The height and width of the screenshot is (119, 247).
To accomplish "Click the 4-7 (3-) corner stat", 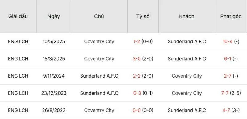I will (x=231, y=110).
